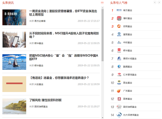This screenshot has height=119, width=162.
Task: Click the 南方基金 logo icon
Action: click(x=119, y=10)
